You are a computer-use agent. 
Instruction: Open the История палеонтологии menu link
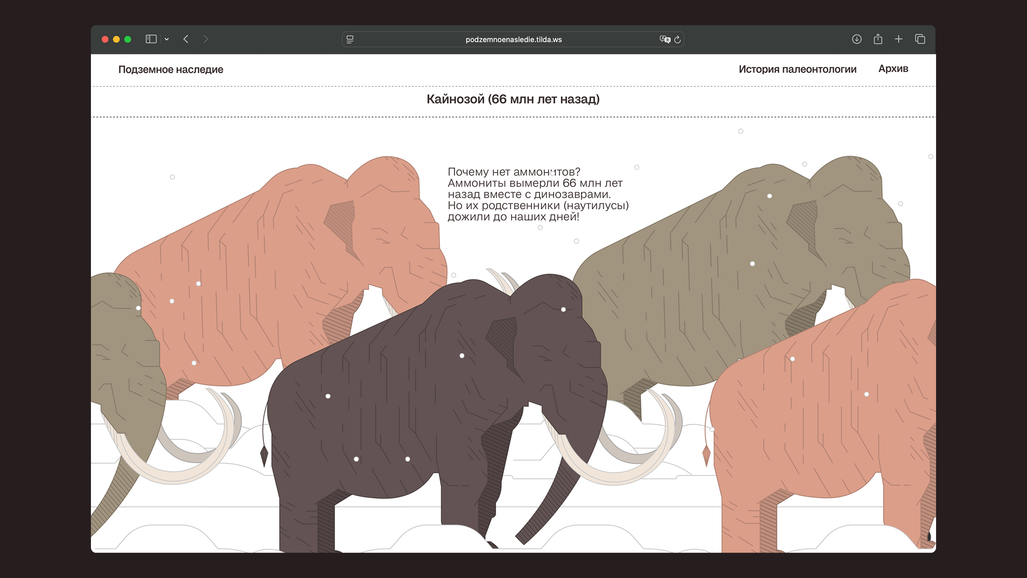797,69
